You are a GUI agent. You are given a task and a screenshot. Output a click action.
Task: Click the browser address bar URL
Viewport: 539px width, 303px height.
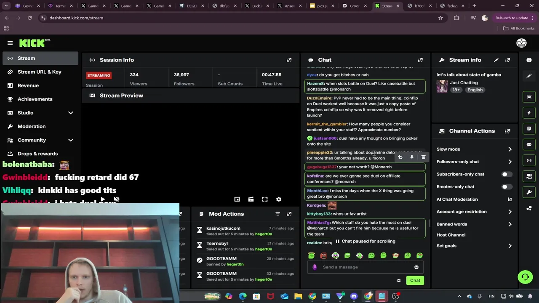(76, 18)
